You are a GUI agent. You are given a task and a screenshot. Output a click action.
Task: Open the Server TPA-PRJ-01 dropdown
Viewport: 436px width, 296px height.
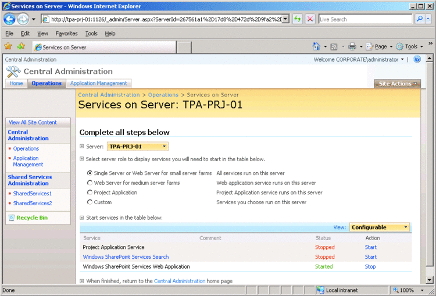pos(138,147)
